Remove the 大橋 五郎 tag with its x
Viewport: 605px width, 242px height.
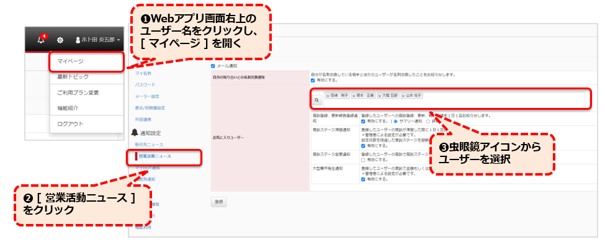point(380,96)
